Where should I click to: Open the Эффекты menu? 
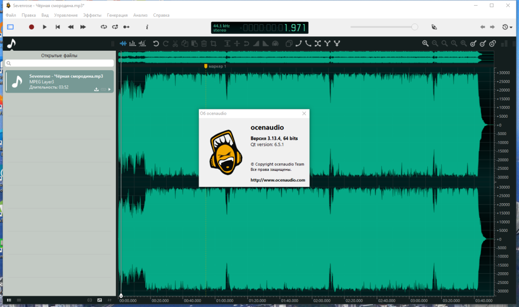point(92,15)
